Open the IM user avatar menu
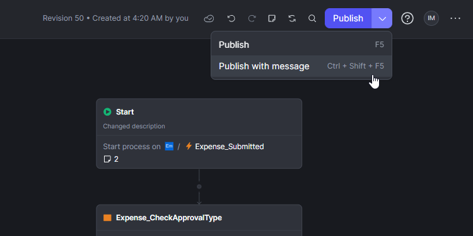Screen dimensions: 473x236 [431, 18]
